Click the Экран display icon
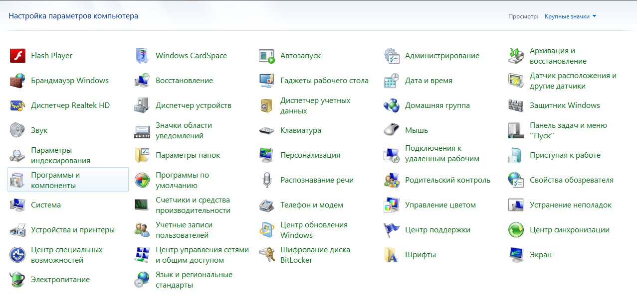This screenshot has width=637, height=301. pos(516,255)
